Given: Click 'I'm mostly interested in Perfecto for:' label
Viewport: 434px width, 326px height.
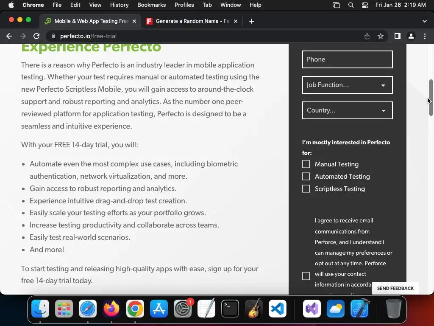Looking at the screenshot, I should 346,147.
